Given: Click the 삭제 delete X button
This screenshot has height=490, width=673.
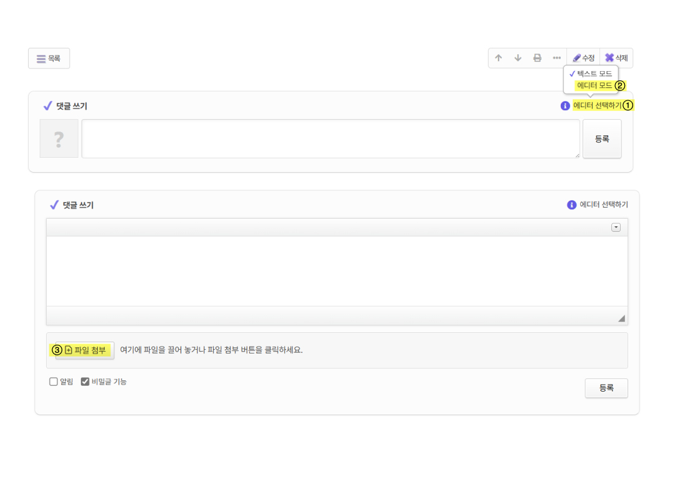Looking at the screenshot, I should tap(616, 58).
